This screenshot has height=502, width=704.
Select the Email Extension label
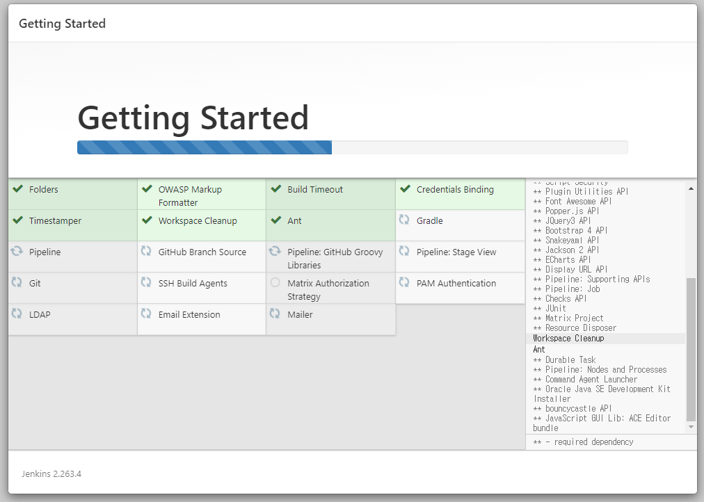point(189,315)
